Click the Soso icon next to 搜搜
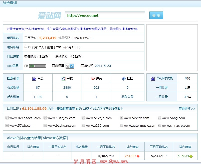Viewport: 201px width, 164px height. [124, 79]
